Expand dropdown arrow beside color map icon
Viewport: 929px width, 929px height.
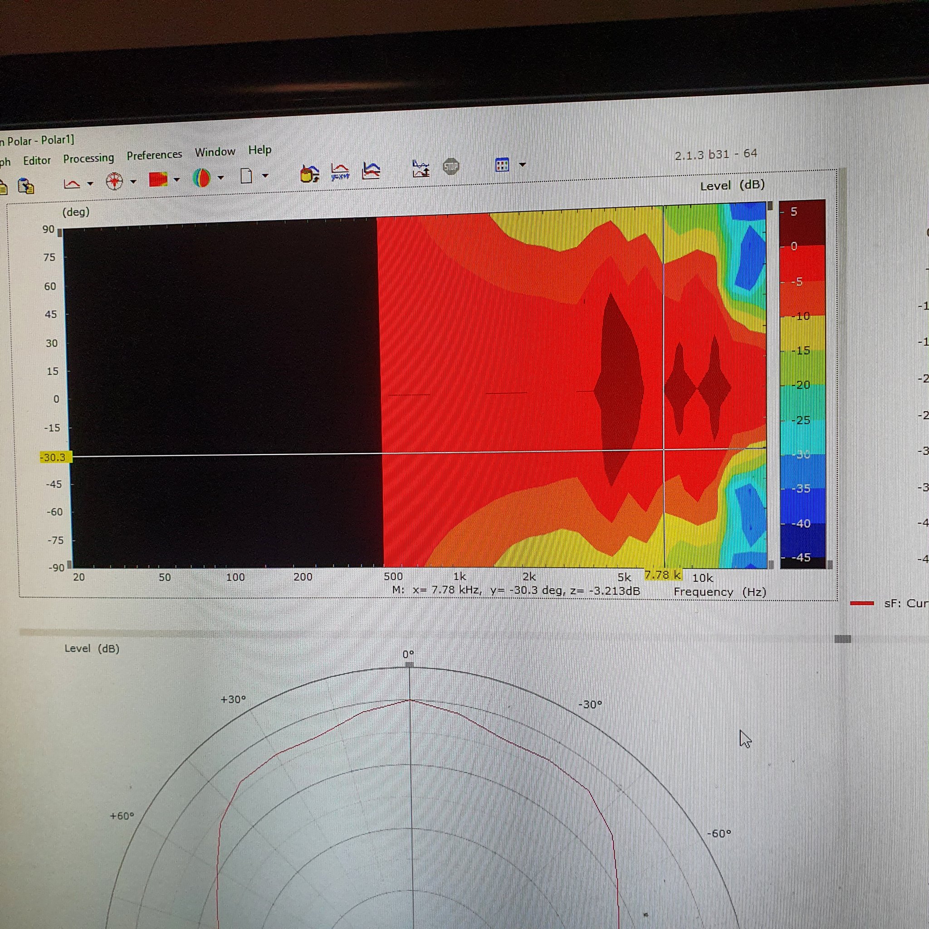176,179
